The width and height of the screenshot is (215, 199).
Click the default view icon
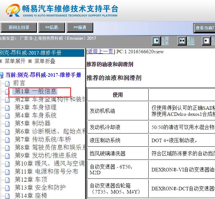(x=182, y=41)
